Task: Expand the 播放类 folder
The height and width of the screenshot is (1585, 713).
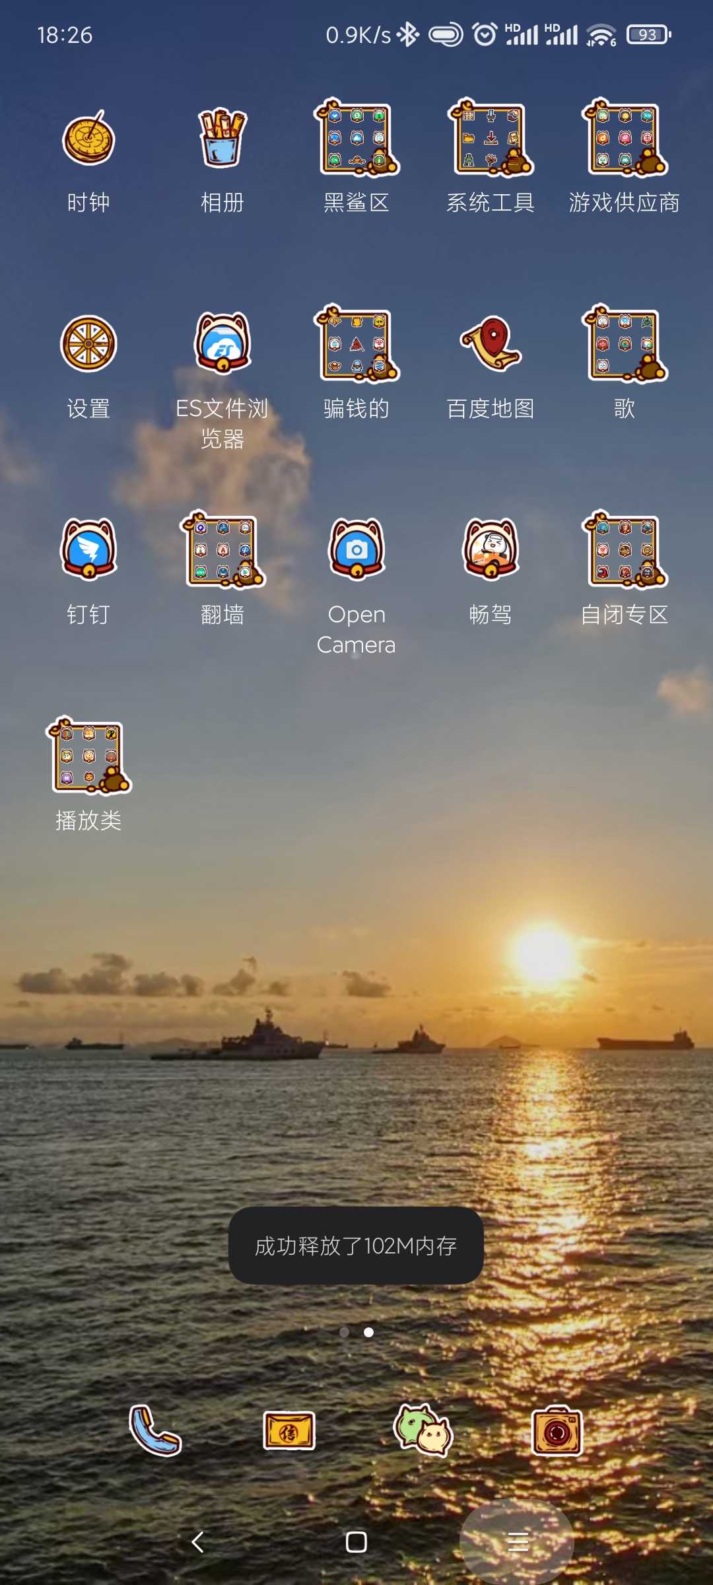Action: click(x=88, y=756)
